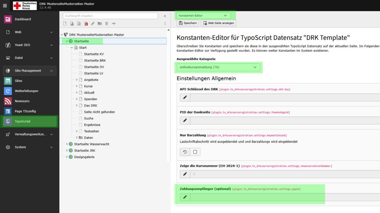This screenshot has height=213, width=380.
Task: Click the trash icon in page tree toolbar
Action: (x=106, y=24)
